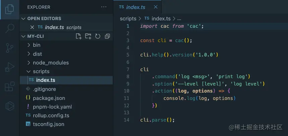This screenshot has height=136, width=288.
Task: Collapse all folders in MY-CLI explorer
Action: click(107, 36)
